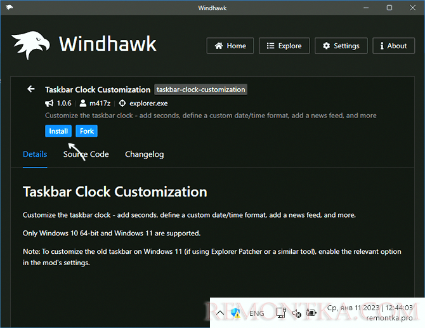Open the Home page

point(230,46)
